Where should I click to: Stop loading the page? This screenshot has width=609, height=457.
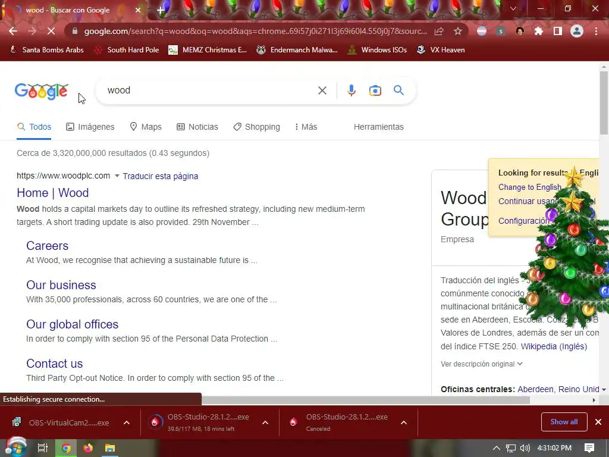click(51, 31)
